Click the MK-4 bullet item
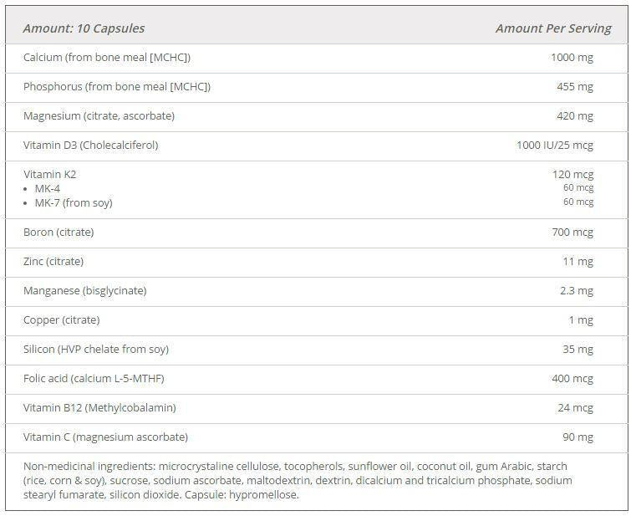Viewport: 636px width, 516px height. (x=48, y=189)
